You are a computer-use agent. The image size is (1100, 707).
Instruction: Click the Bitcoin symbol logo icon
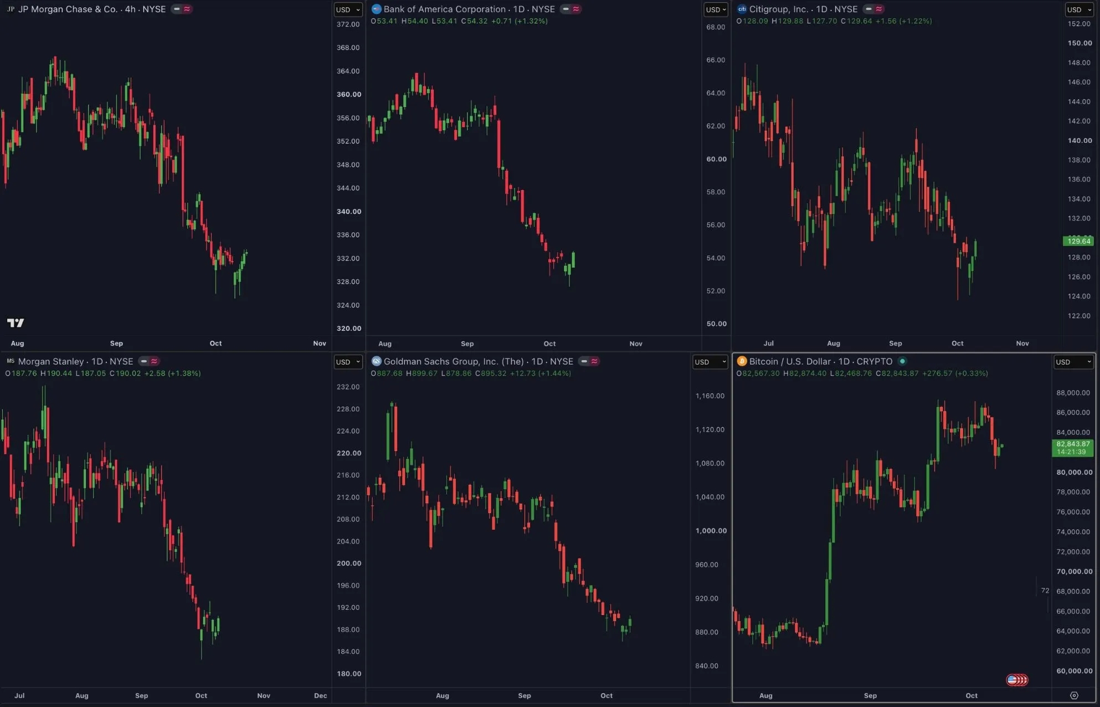pos(742,361)
